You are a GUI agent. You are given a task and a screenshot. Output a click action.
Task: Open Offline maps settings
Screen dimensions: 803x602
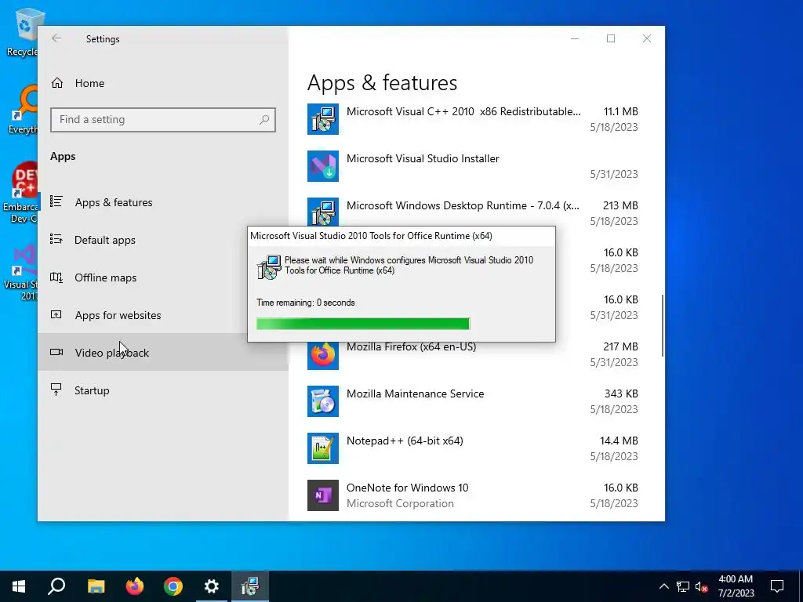click(x=163, y=277)
